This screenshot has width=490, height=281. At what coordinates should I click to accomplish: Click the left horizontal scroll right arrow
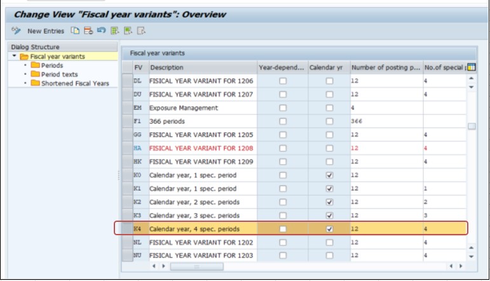point(163,266)
